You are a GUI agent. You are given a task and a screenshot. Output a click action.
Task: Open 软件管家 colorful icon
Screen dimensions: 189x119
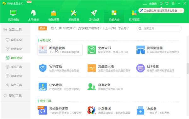[x=134, y=13]
